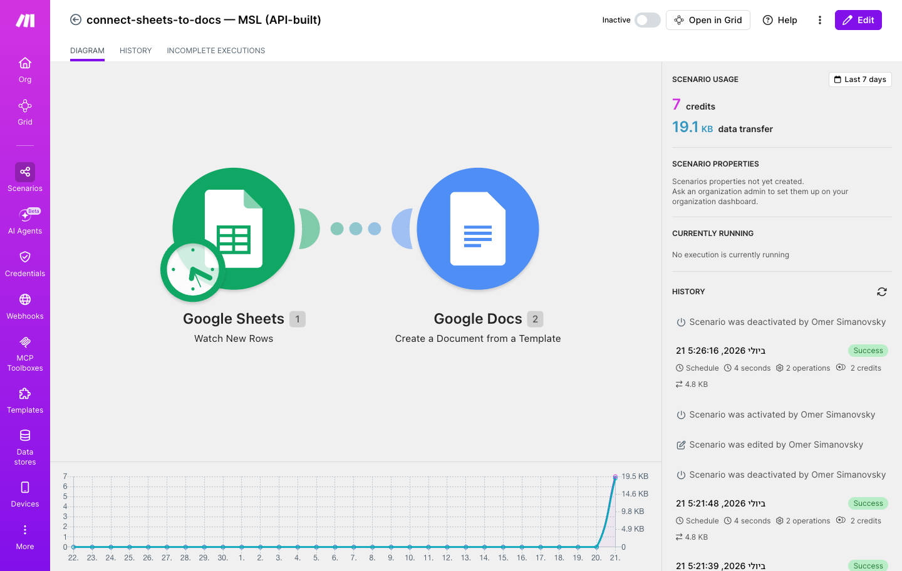
Task: Open the Grid view from the sidebar
Action: pos(25,113)
